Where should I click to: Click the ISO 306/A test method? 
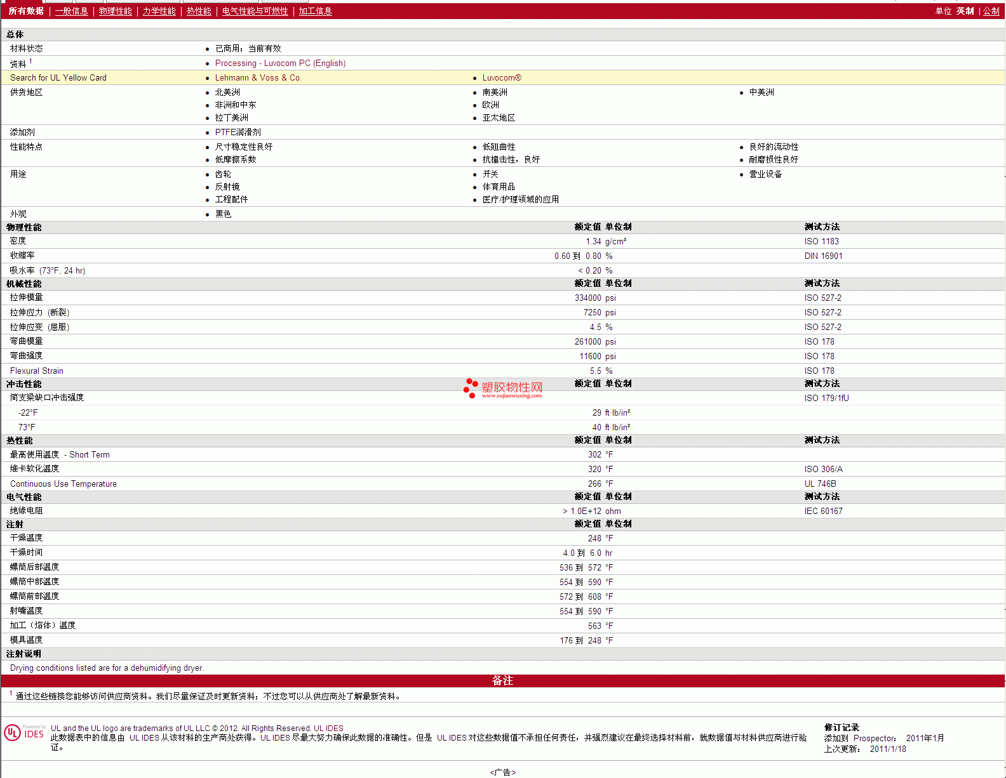[x=824, y=469]
